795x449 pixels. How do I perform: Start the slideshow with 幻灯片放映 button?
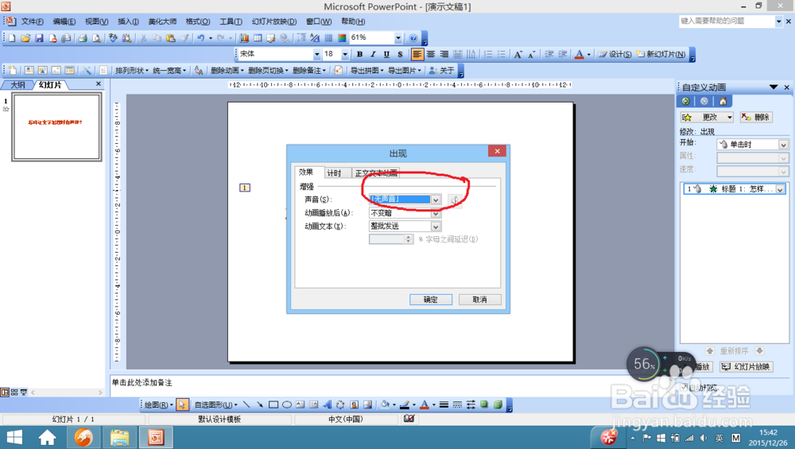point(746,366)
